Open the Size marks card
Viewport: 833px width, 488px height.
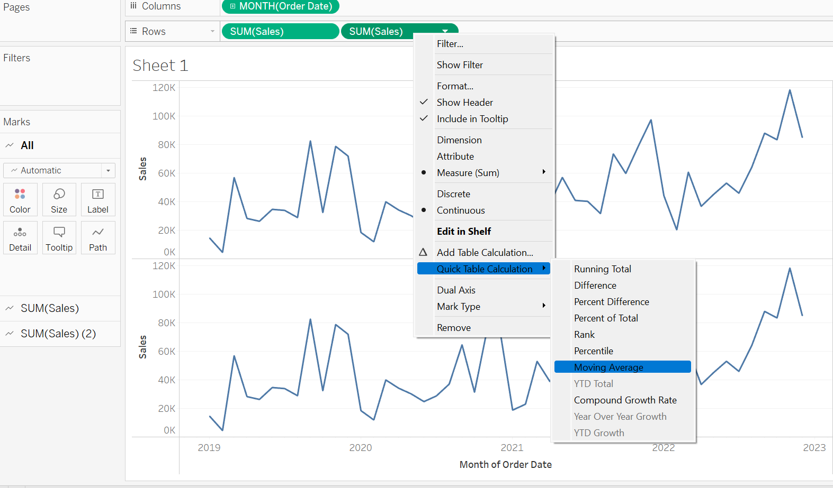pyautogui.click(x=59, y=200)
